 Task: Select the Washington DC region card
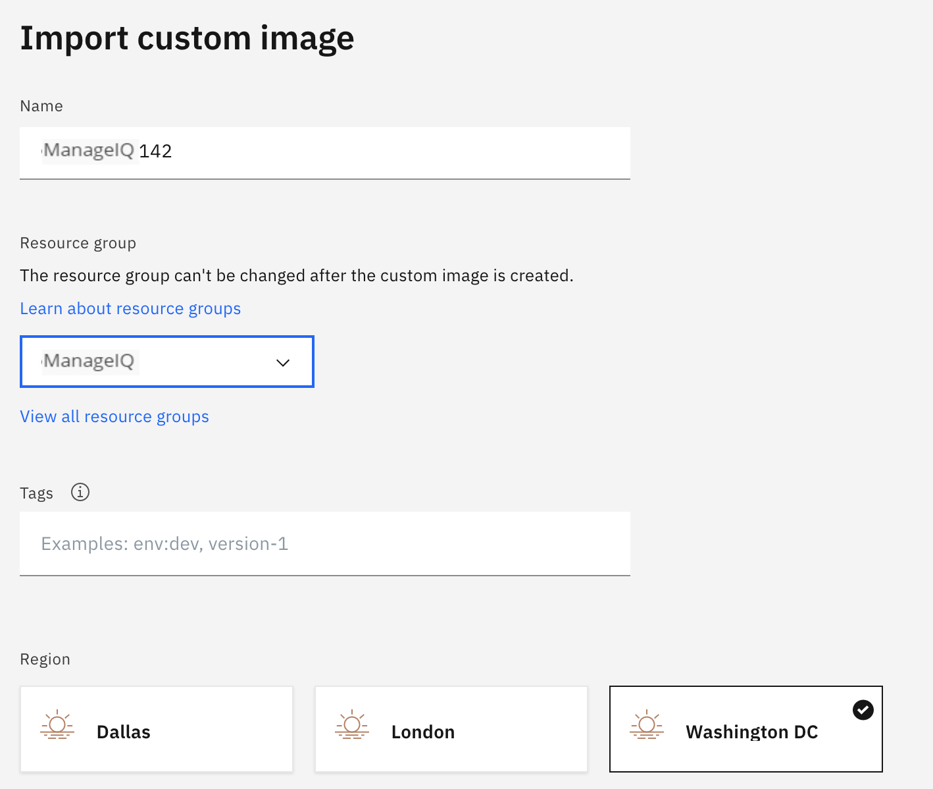click(x=745, y=728)
